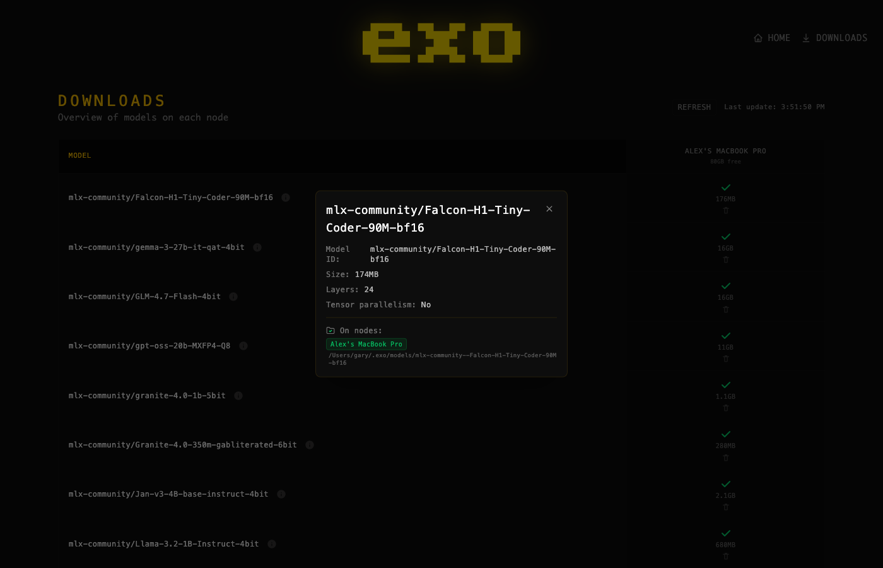Delete the 11GB gpt-oss-20b download
This screenshot has height=568, width=883.
(726, 359)
